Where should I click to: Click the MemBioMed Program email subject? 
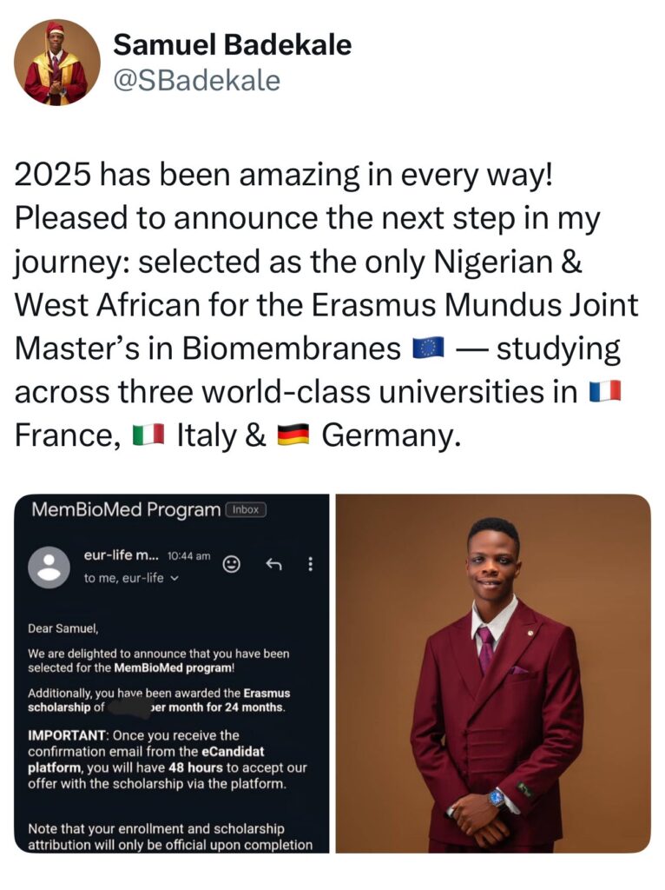click(x=126, y=509)
